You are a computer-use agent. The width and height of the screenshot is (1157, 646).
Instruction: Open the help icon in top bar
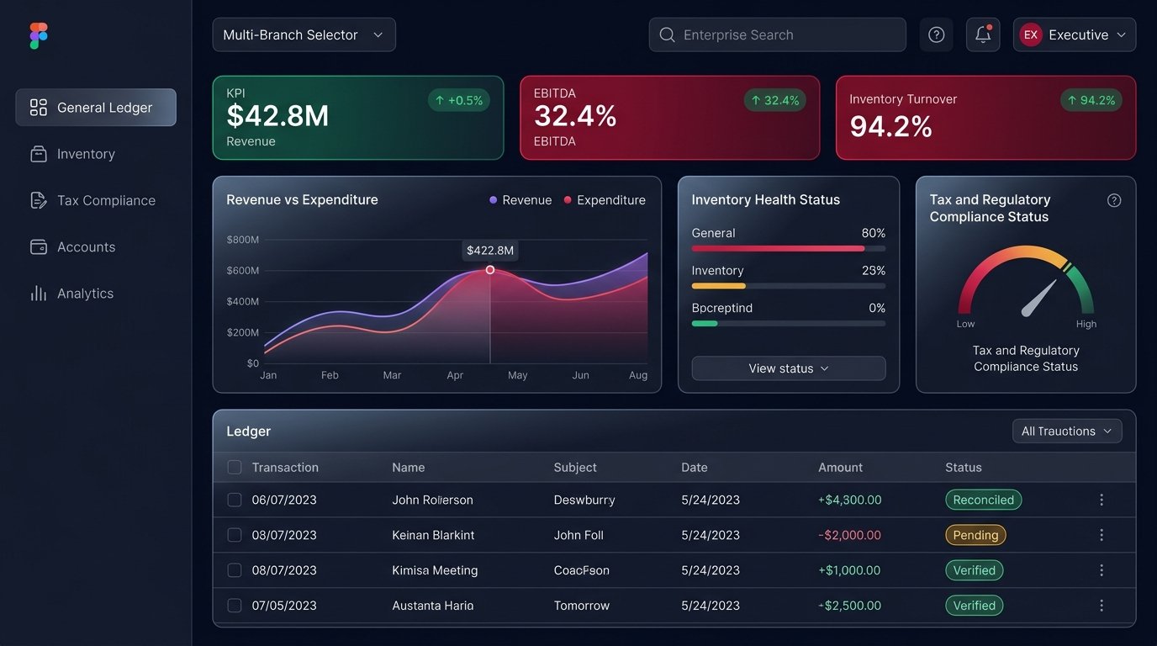pos(936,34)
